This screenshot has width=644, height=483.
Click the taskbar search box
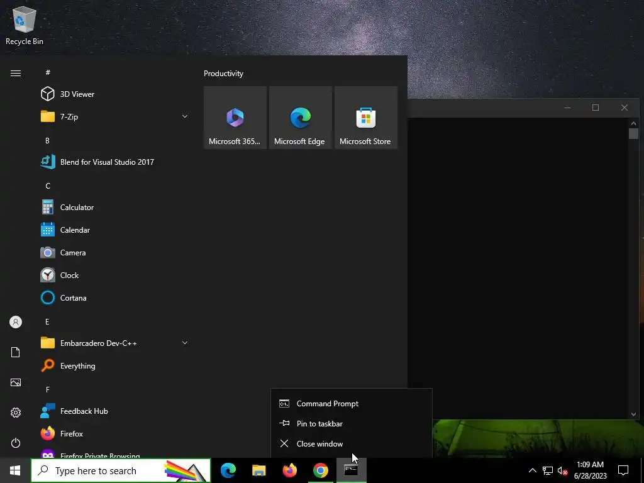121,470
